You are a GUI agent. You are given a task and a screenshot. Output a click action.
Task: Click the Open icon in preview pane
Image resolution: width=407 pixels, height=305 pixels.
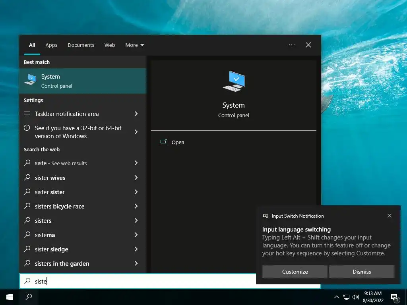pyautogui.click(x=163, y=142)
